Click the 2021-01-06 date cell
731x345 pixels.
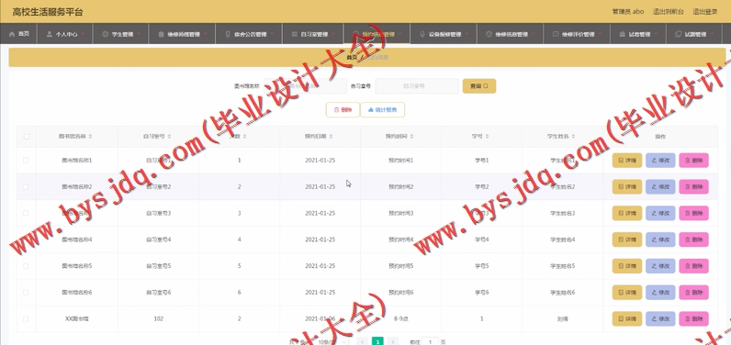click(x=321, y=319)
